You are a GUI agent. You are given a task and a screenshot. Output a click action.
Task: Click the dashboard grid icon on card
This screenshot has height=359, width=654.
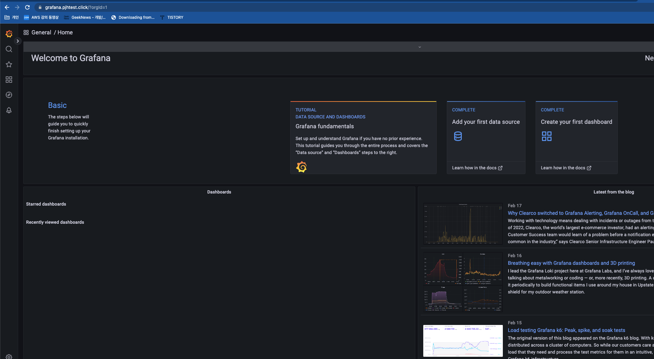[x=546, y=136]
